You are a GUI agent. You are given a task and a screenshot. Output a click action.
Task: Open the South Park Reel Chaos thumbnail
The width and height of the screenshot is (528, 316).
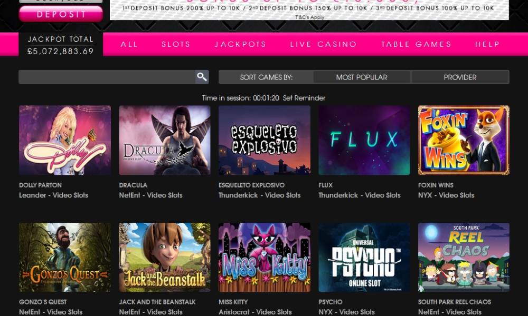click(x=464, y=257)
